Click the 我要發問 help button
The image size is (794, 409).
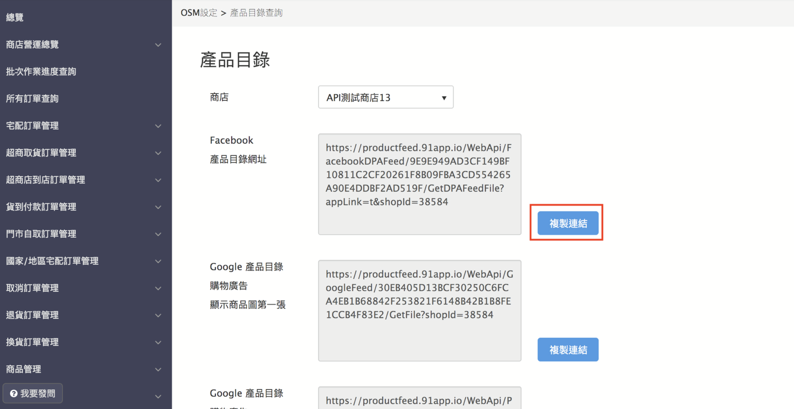coord(33,393)
